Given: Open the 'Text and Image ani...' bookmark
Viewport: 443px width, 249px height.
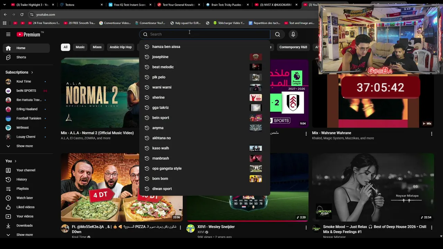Looking at the screenshot, I should (299, 23).
